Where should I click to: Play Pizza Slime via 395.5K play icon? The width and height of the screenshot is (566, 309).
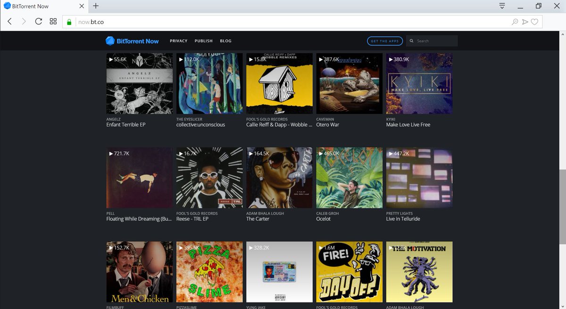181,248
